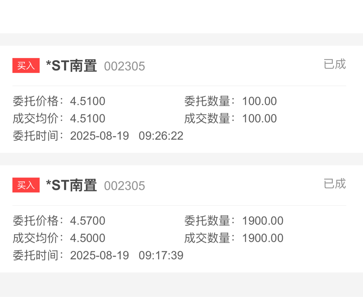Click 委托数量 1900.00 in second order
This screenshot has width=363, height=297.
click(262, 221)
